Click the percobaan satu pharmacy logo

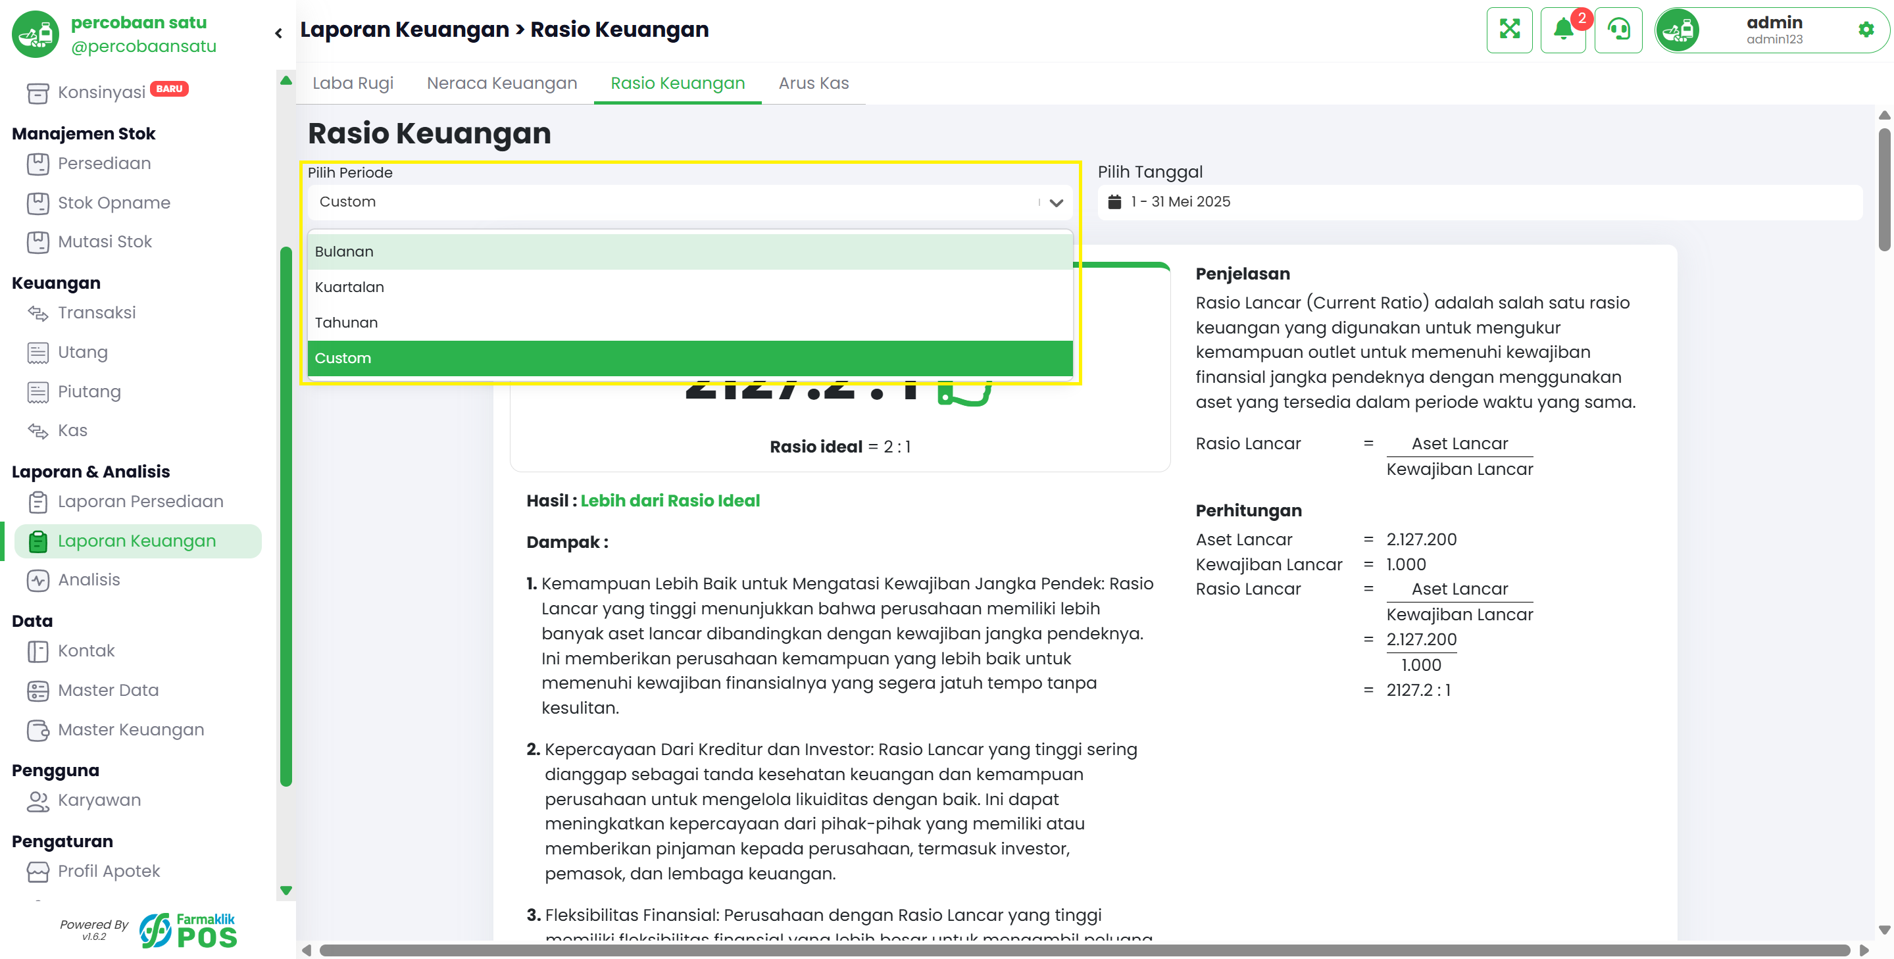(35, 34)
